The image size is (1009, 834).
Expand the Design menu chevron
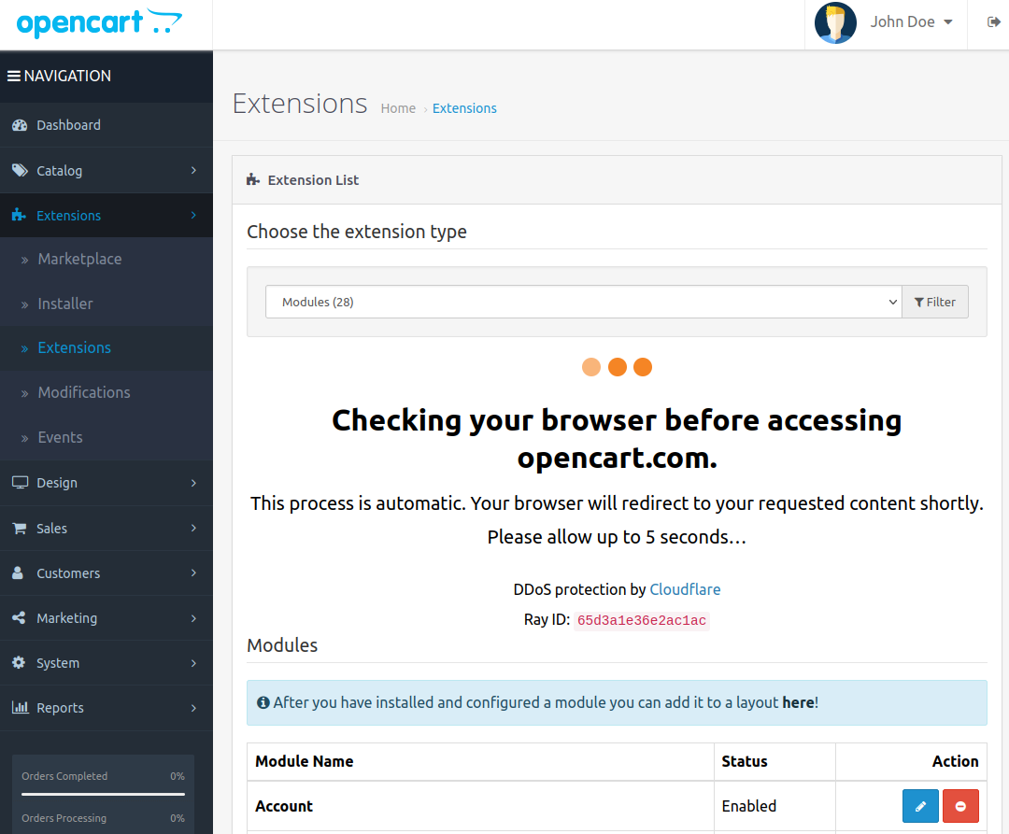(193, 482)
